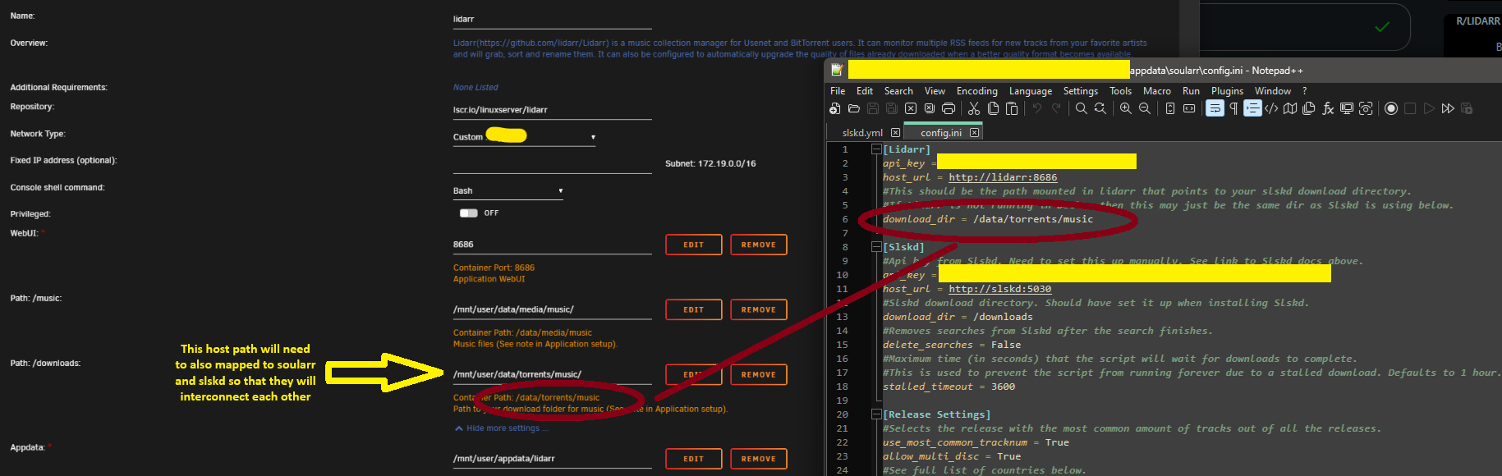Switch to the slskd.yml tab
This screenshot has width=1502, height=476.
[x=862, y=133]
